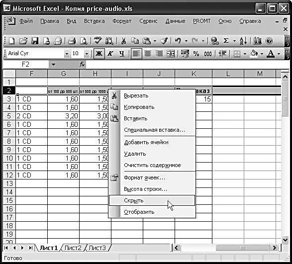Viewport: 292px width, 264px height.
Task: Run the spelling check ABC icon
Action: click(x=97, y=41)
